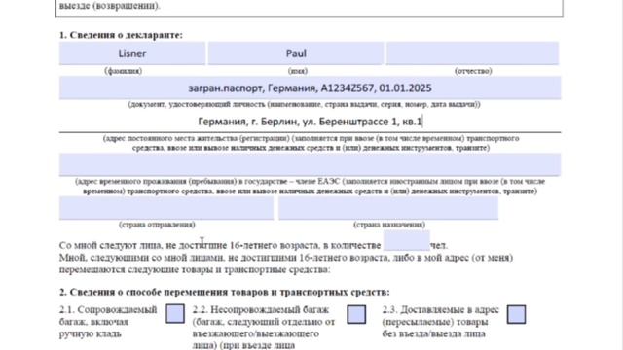Select the first name field containing Paul

296,53
